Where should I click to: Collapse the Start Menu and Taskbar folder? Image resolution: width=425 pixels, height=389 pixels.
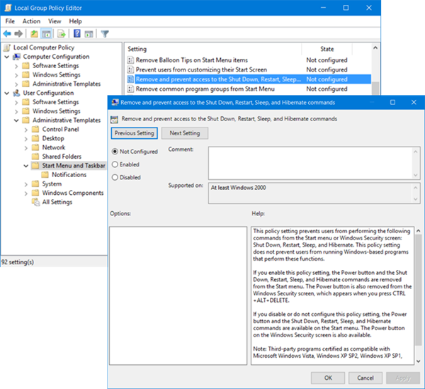[x=25, y=166]
